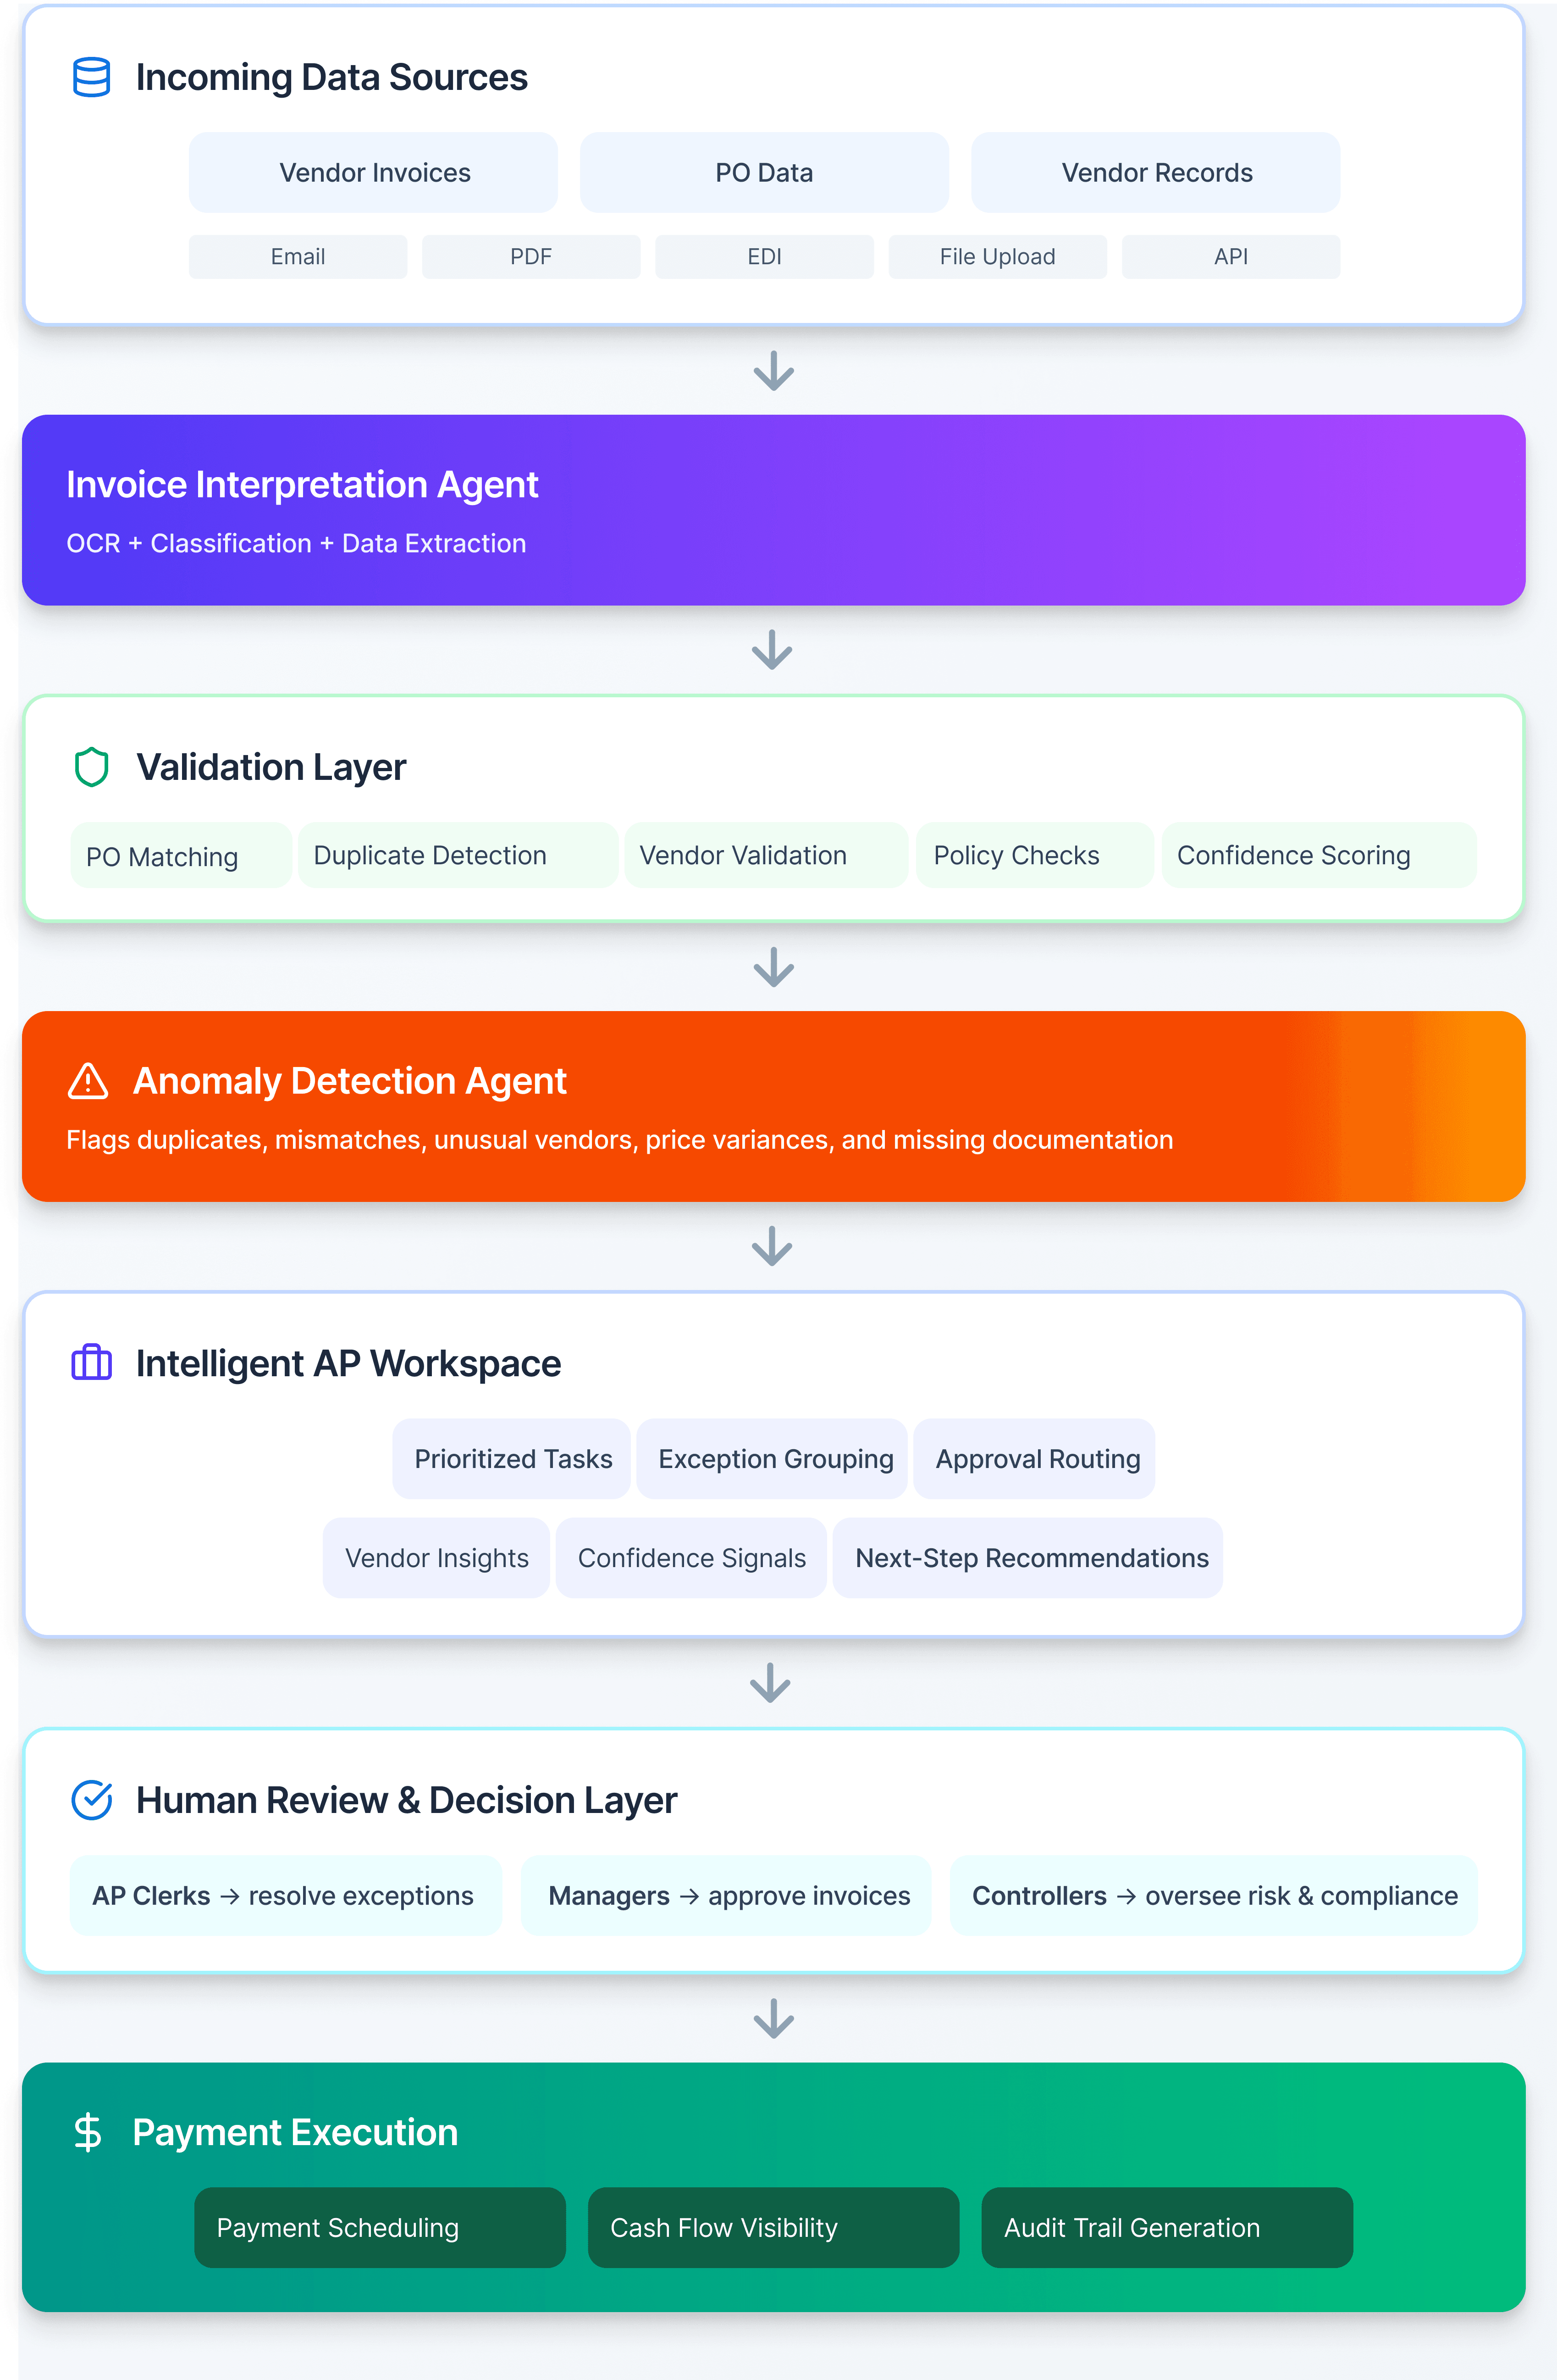Click the warning triangle icon on Anomaly Detection Agent
Image resolution: width=1557 pixels, height=2380 pixels.
tap(88, 1081)
